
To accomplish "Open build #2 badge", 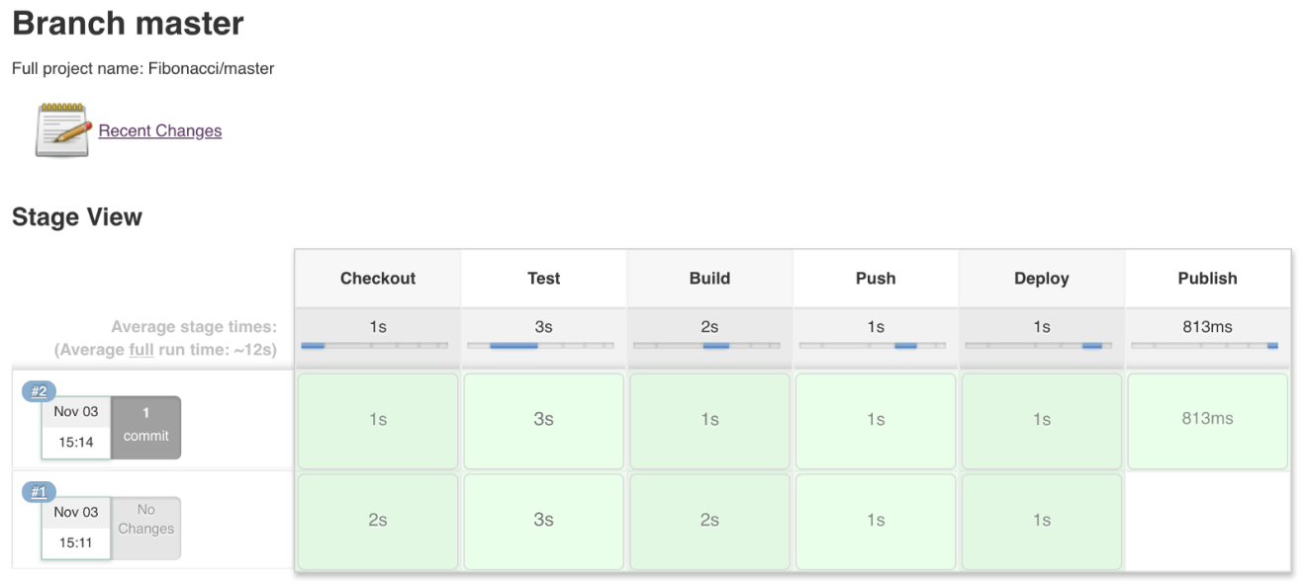I will 39,391.
